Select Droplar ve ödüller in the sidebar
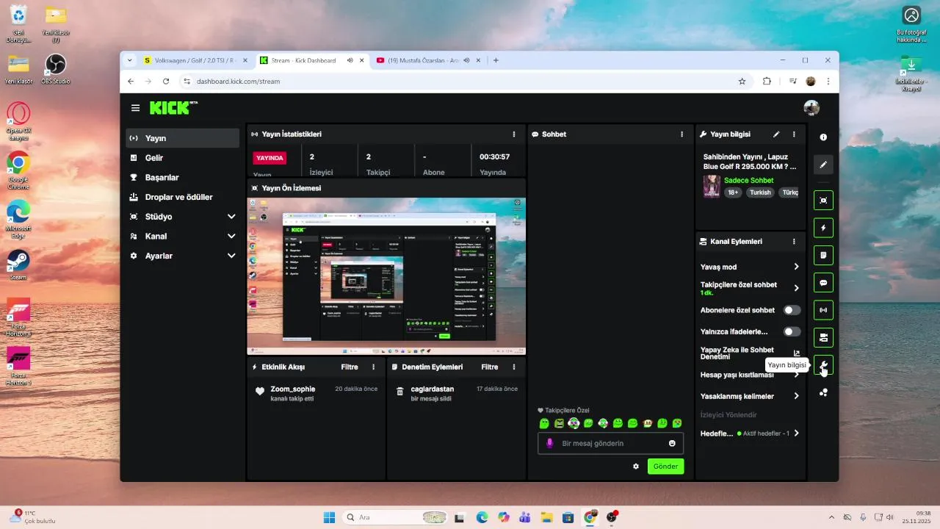Screen dimensions: 940x529 [x=182, y=197]
